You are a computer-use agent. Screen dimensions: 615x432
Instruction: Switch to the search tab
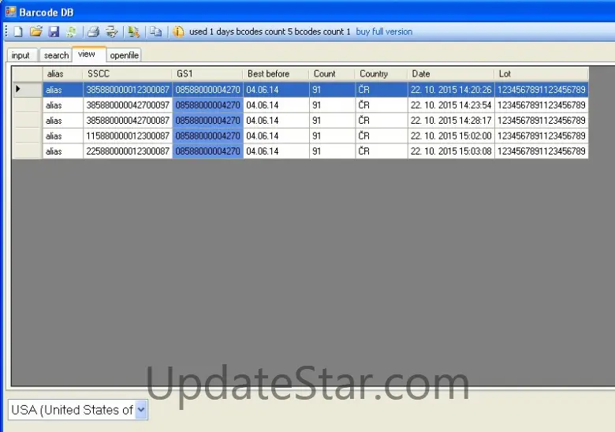click(x=56, y=55)
